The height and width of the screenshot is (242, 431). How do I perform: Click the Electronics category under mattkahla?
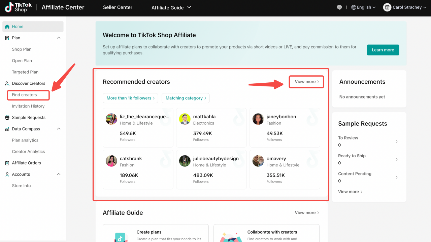[x=204, y=123]
